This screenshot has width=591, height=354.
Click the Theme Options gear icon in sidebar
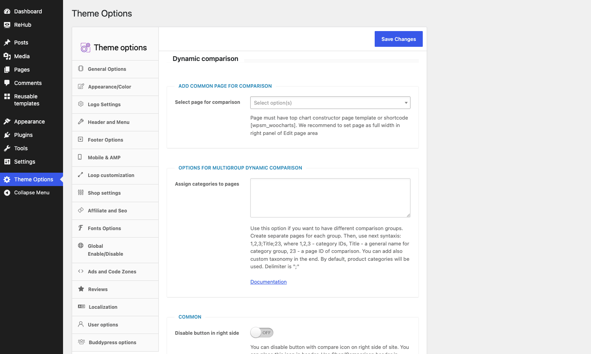pyautogui.click(x=7, y=179)
